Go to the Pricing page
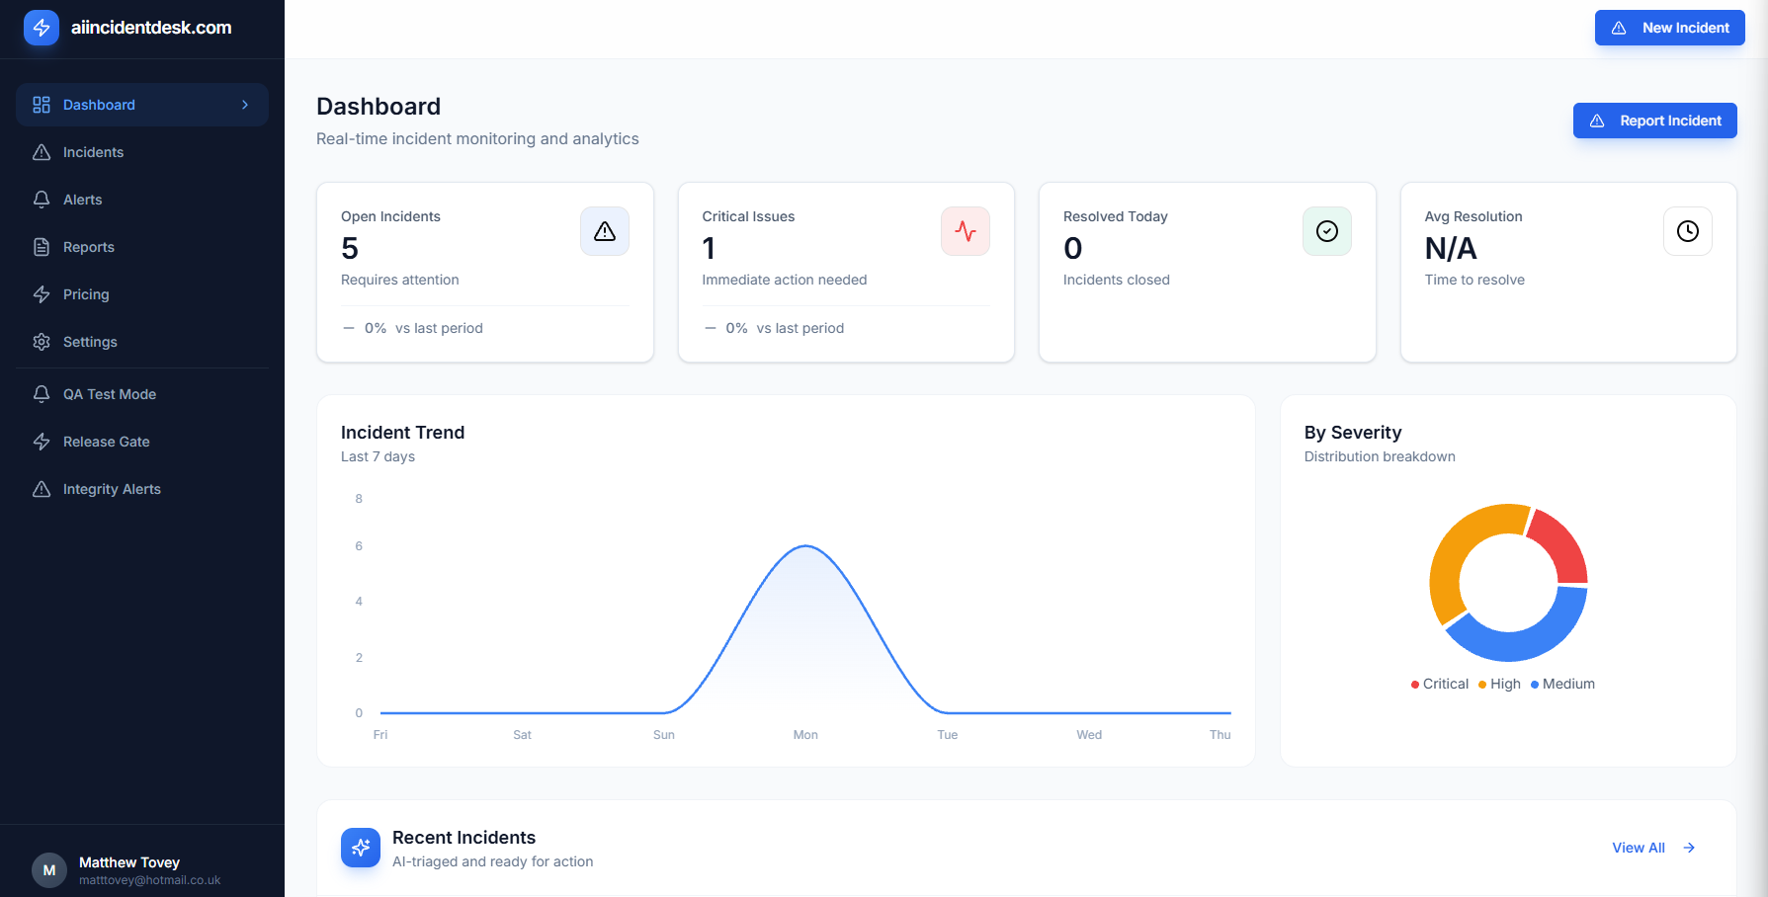1768x897 pixels. coord(142,294)
